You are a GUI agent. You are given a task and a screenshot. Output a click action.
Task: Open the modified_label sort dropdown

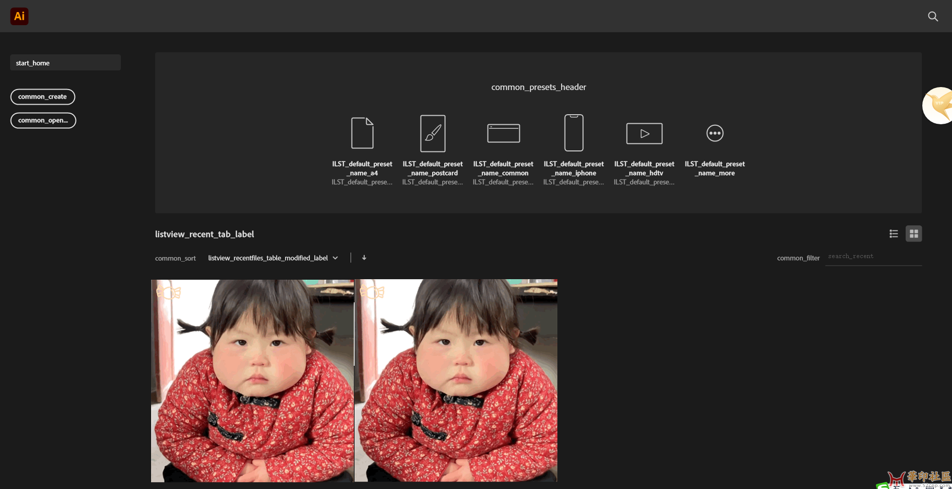pos(273,258)
